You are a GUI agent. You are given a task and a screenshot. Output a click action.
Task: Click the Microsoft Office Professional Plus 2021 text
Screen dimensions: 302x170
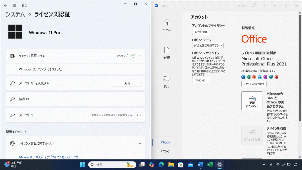pyautogui.click(x=264, y=61)
